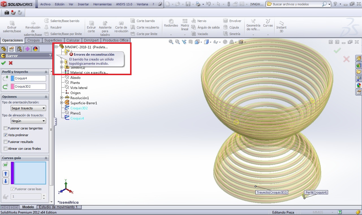362x215 pixels.
Task: Open Tipo de orientación/torsión dropdown
Action: click(28, 108)
